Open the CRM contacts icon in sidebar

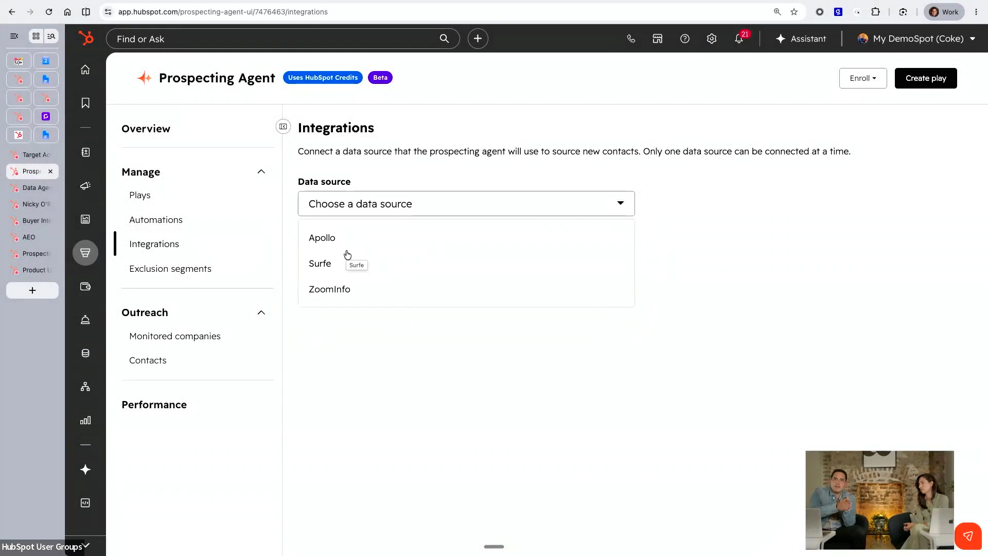click(x=85, y=152)
